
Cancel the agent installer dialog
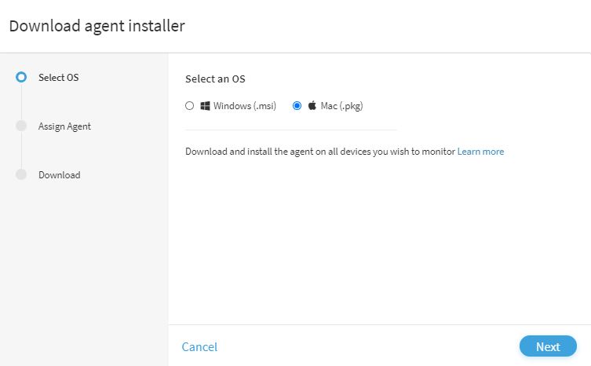click(x=199, y=346)
